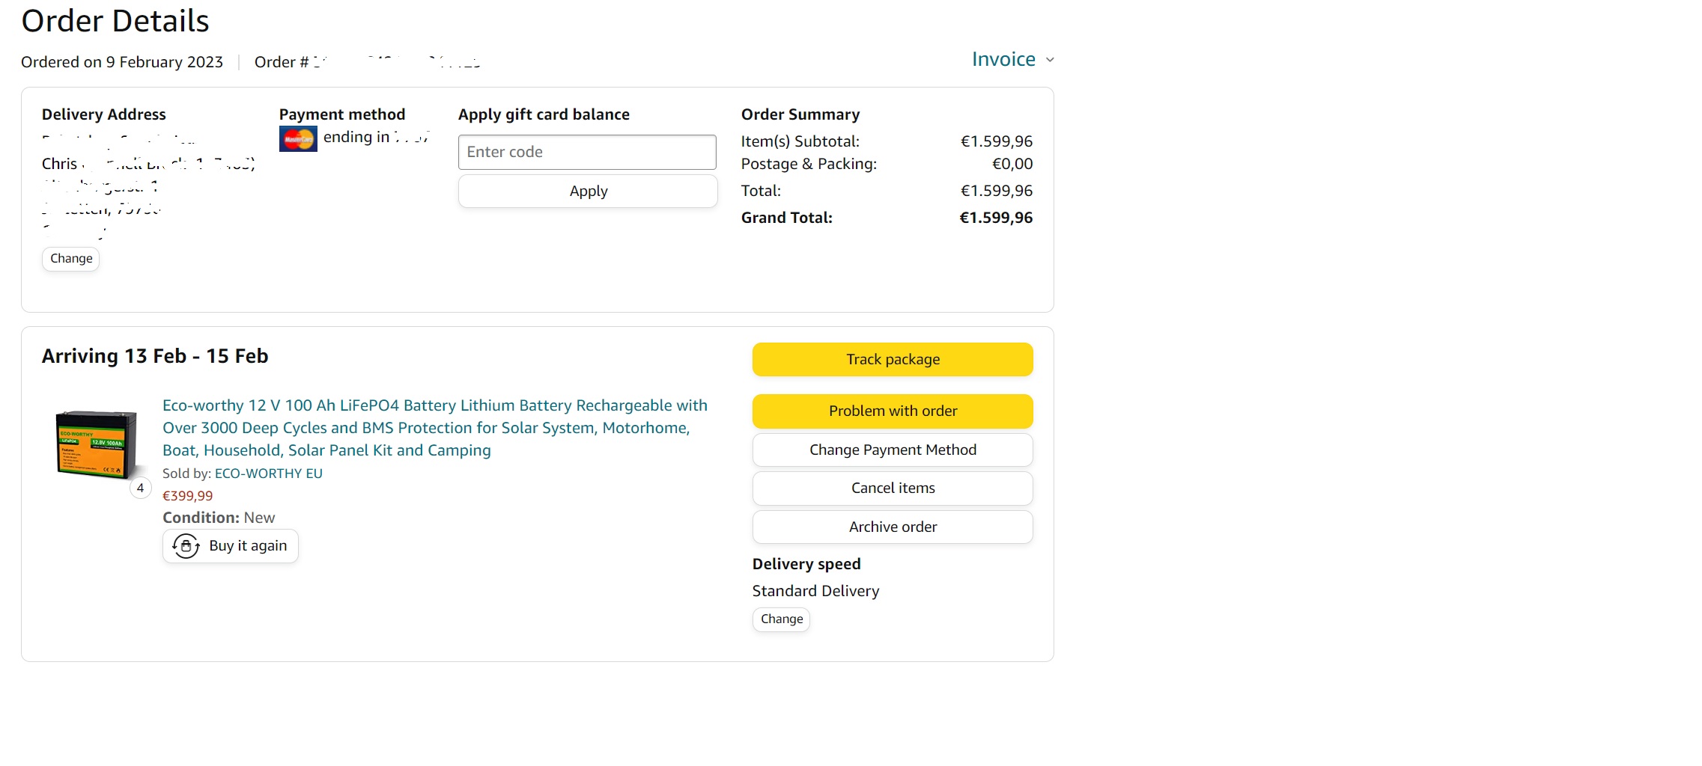Click the €399,99 item price

coord(187,496)
